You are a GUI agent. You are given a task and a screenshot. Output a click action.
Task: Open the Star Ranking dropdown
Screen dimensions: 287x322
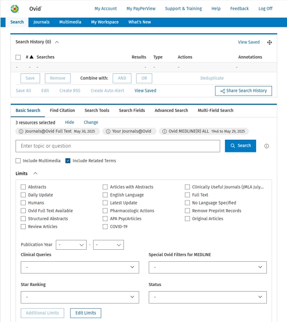point(80,297)
